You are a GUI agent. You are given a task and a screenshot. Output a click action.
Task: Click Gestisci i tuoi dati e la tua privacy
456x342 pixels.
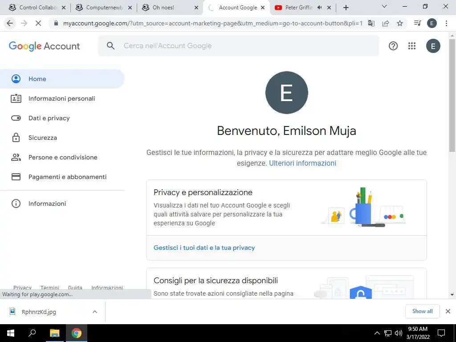tap(204, 248)
